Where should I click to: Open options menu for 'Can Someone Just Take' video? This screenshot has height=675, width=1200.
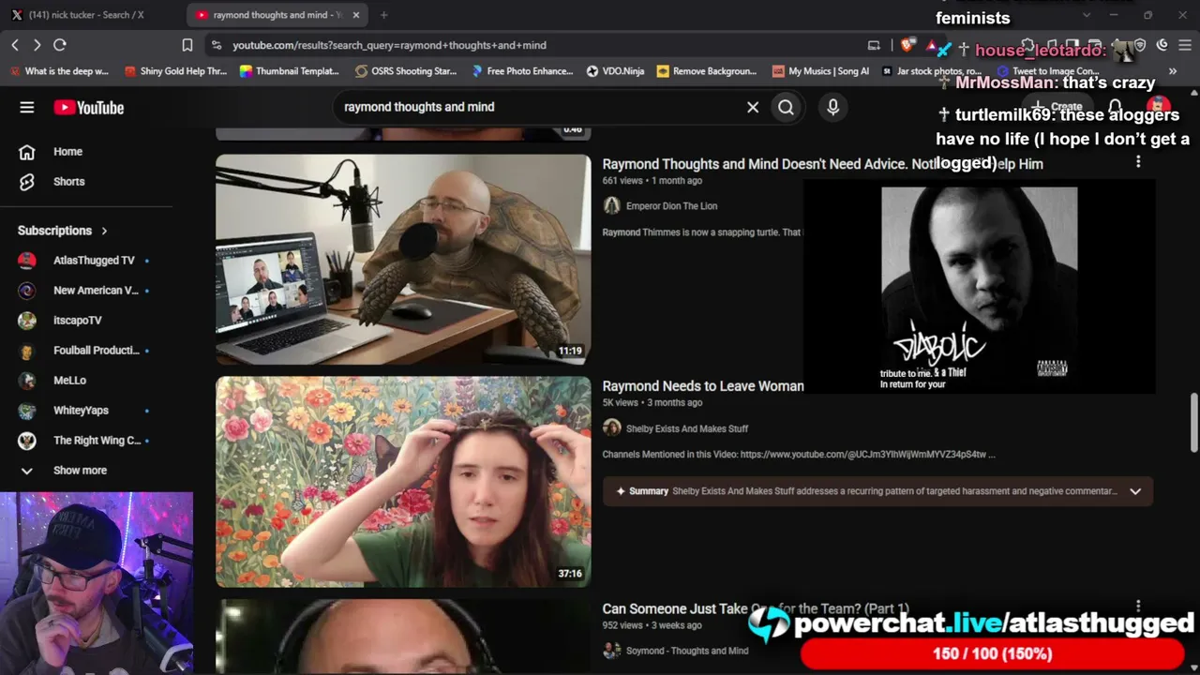point(1138,607)
